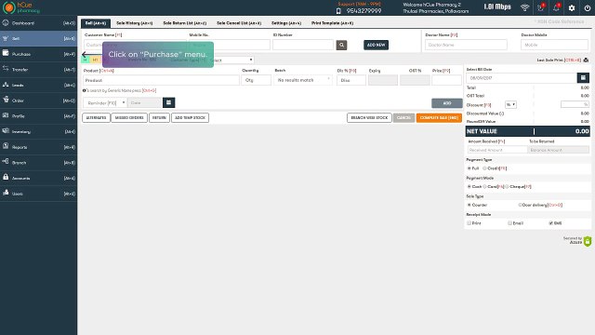This screenshot has width=595, height=335.
Task: Click the ID Number input field
Action: 303,45
